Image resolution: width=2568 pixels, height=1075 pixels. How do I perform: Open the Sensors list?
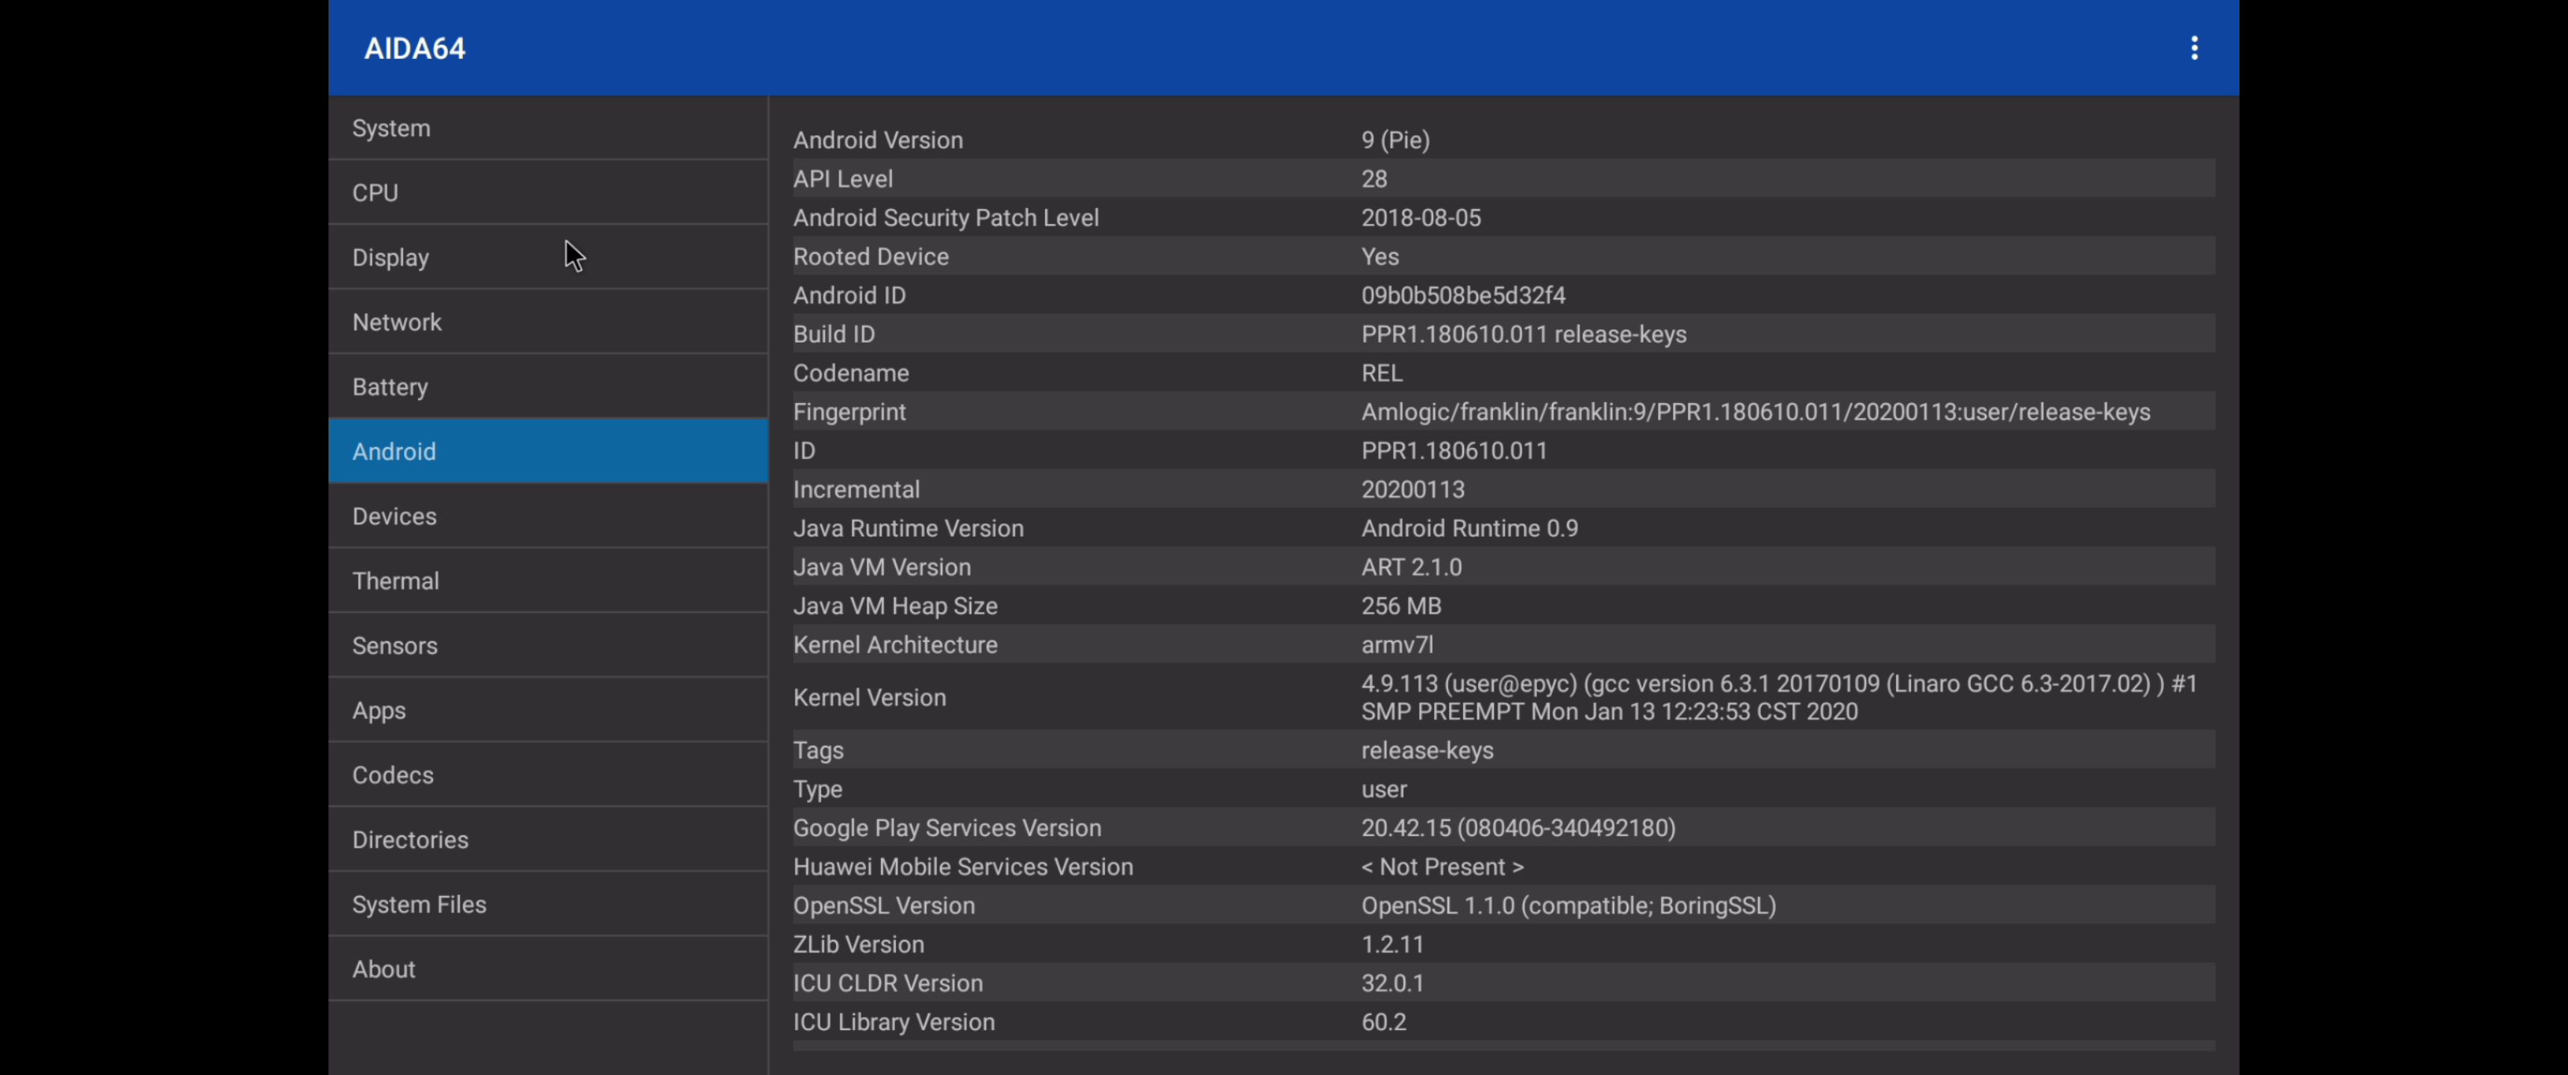tap(547, 645)
